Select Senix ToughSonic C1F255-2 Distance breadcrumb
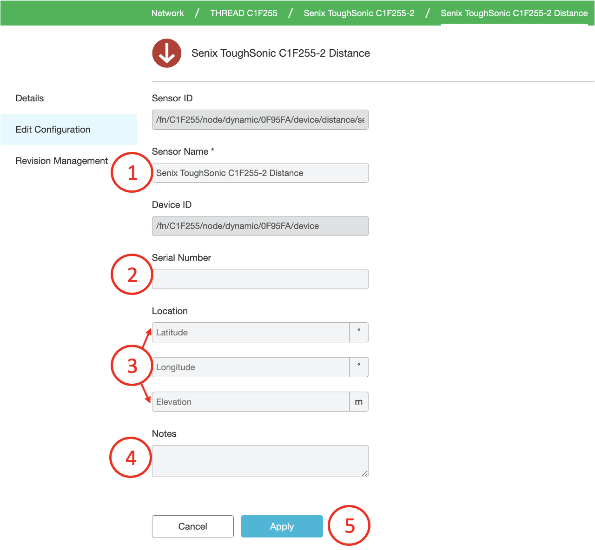 coord(514,13)
